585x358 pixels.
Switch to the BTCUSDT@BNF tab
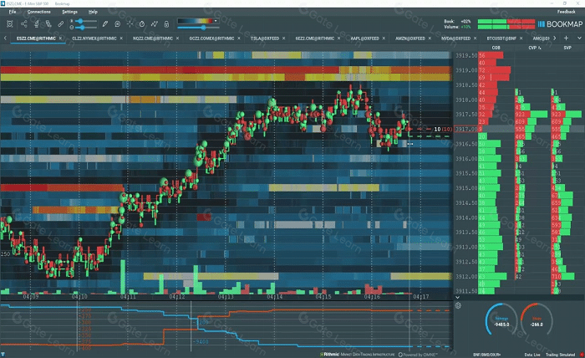coord(501,38)
